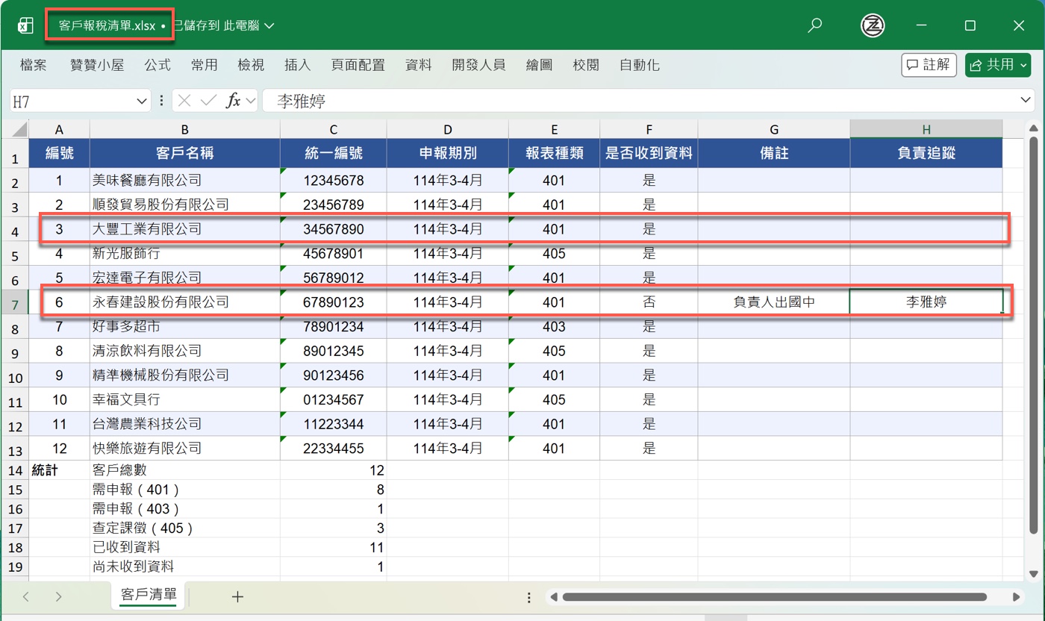The height and width of the screenshot is (621, 1045).
Task: Open the 校閱 ribbon tab
Action: 586,65
